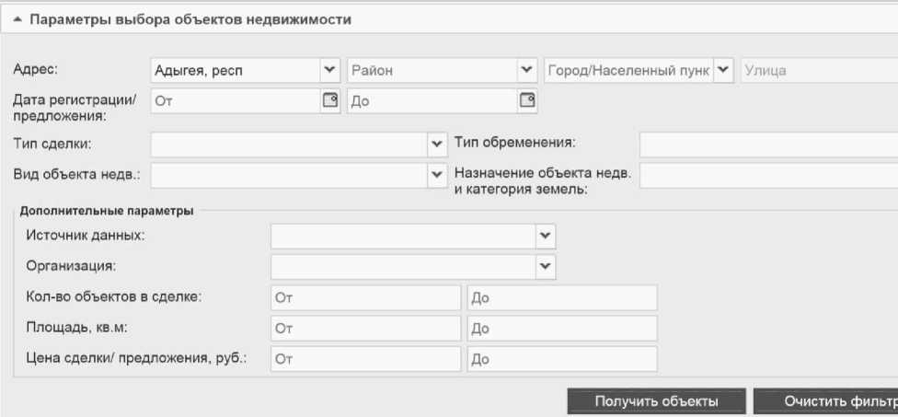Image resolution: width=898 pixels, height=417 pixels.
Task: Expand the Район dropdown list
Action: pos(527,71)
